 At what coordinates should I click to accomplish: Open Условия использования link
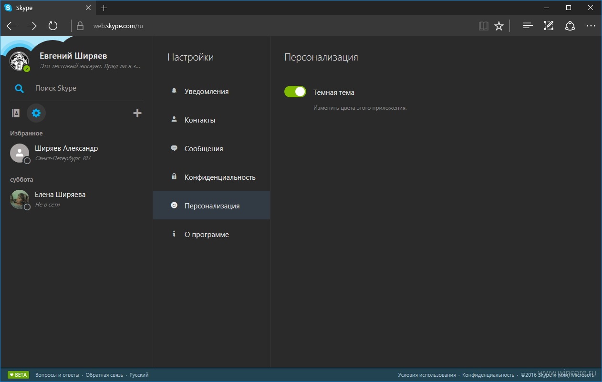coord(427,375)
